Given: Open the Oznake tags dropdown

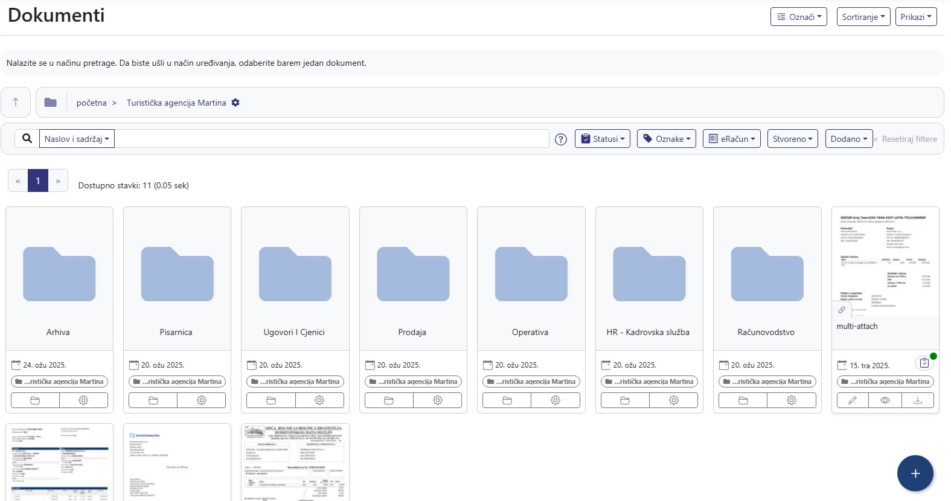Looking at the screenshot, I should [x=666, y=139].
